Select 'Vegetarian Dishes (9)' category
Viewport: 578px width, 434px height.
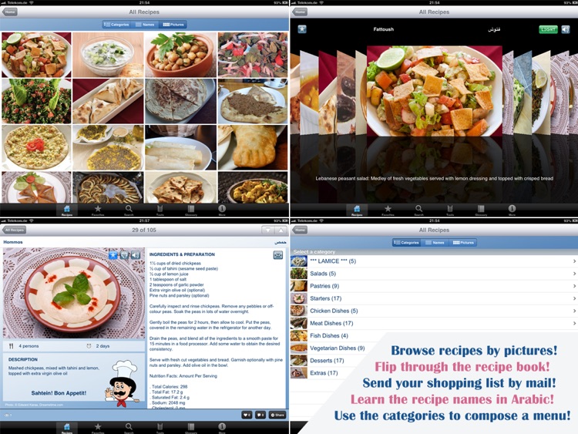click(338, 348)
